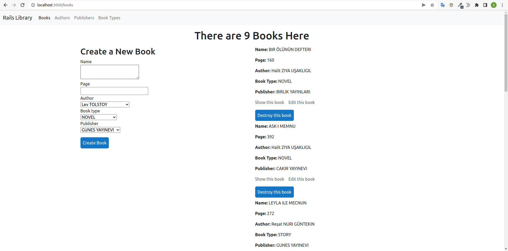
Task: Bookmark this page with the star icon
Action: coord(432,5)
